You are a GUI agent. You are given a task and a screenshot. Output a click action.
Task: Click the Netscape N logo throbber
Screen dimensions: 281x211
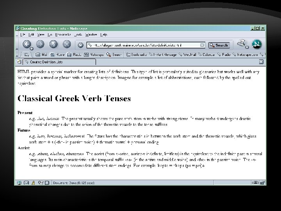[257, 44]
